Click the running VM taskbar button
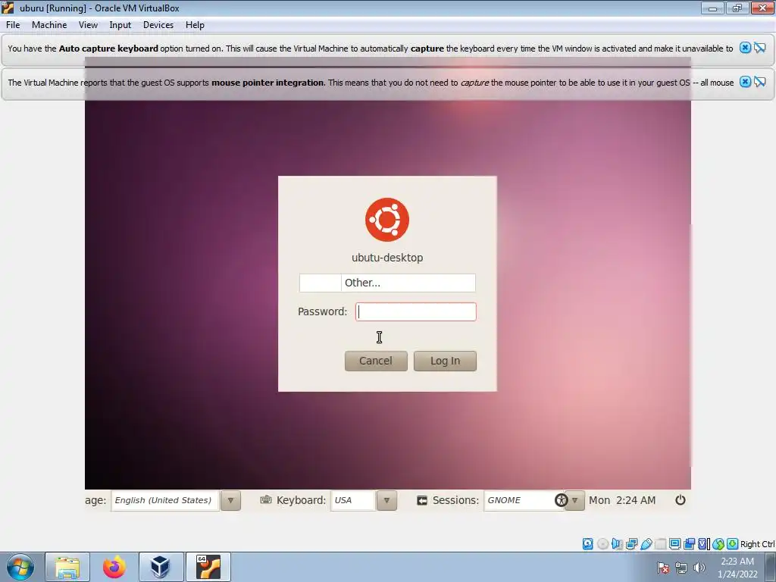The height and width of the screenshot is (582, 776). (x=208, y=567)
